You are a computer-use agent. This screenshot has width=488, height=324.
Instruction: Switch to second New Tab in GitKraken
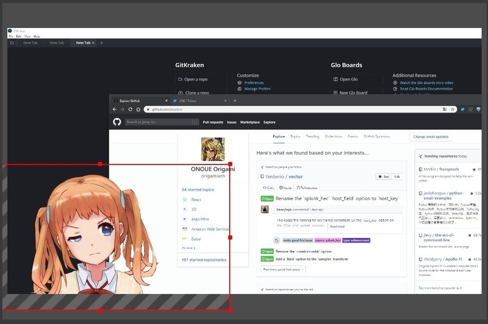57,43
